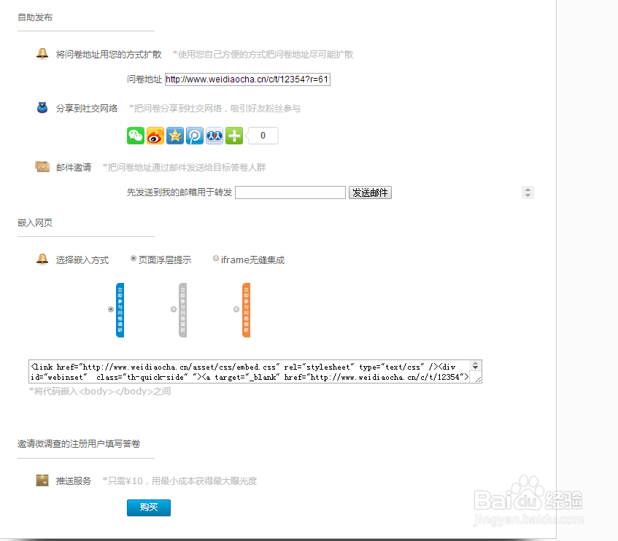Select the 页面浮层提示 embed option
This screenshot has width=618, height=541.
click(133, 259)
